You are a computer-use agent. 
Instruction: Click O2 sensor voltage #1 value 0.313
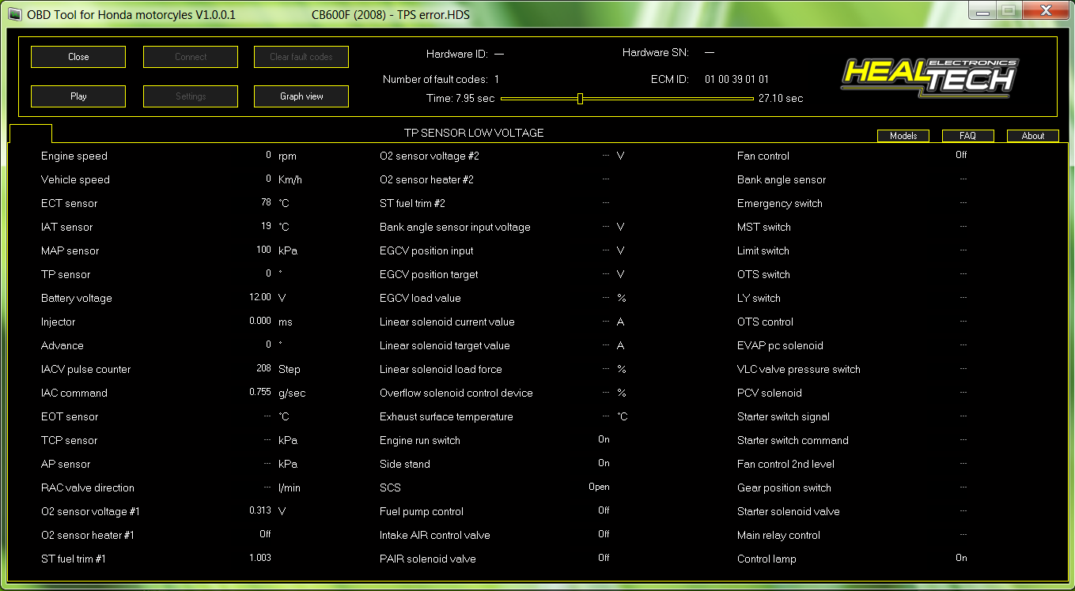click(260, 510)
